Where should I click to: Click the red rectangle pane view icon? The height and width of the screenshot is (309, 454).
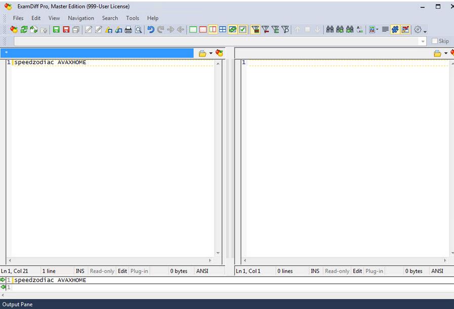203,29
